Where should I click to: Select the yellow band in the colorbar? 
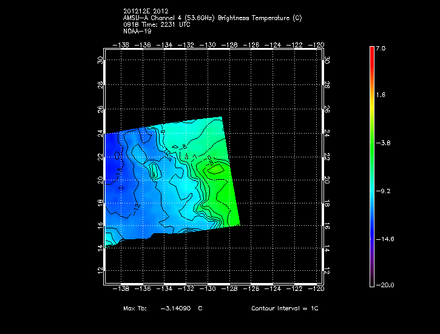pyautogui.click(x=371, y=102)
